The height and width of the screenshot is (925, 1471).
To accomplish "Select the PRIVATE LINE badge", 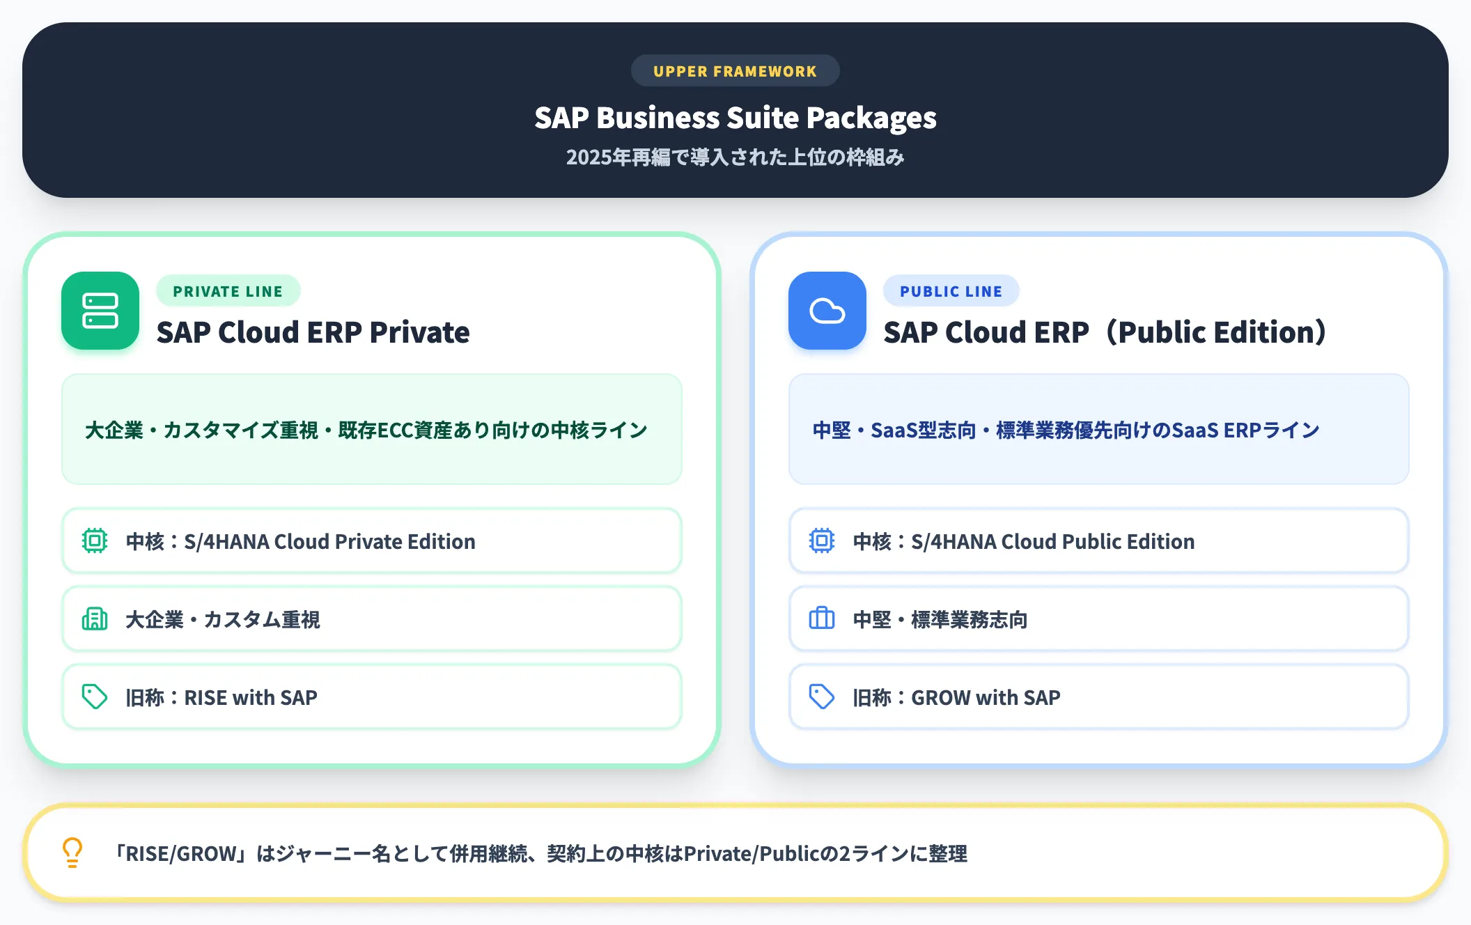I will tap(228, 291).
